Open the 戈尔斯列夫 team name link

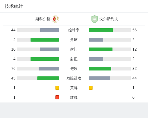click(x=109, y=19)
